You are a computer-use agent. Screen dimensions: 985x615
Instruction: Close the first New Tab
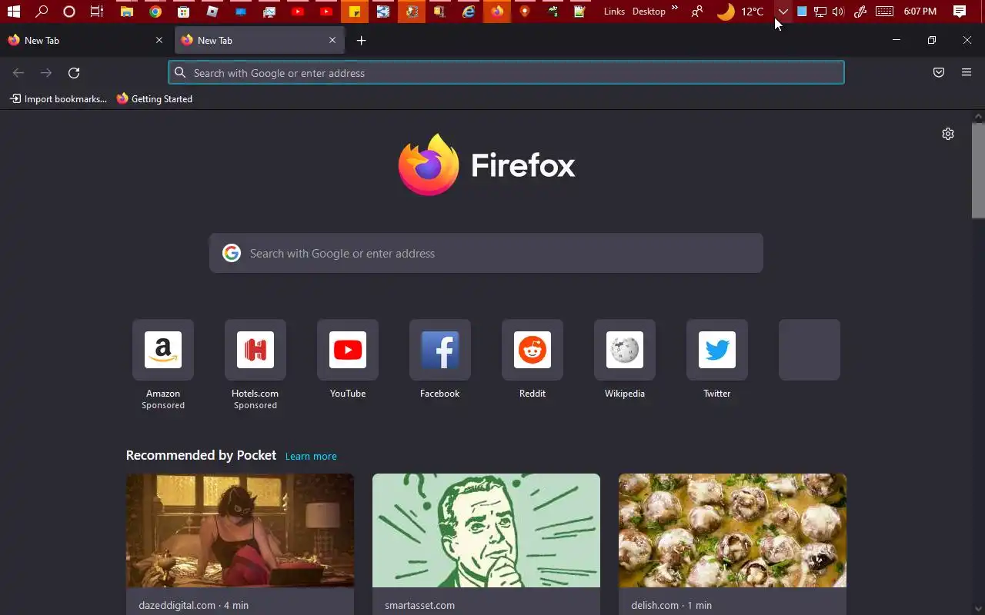[x=159, y=40]
